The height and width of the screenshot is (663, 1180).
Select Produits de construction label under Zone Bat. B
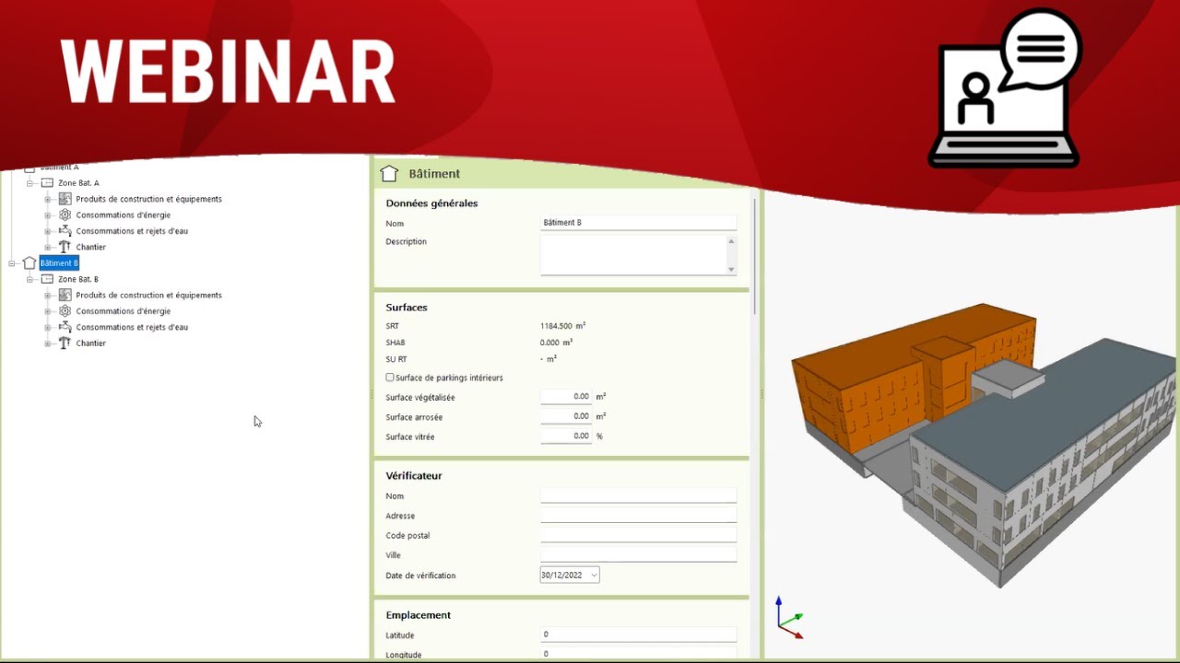coord(148,296)
